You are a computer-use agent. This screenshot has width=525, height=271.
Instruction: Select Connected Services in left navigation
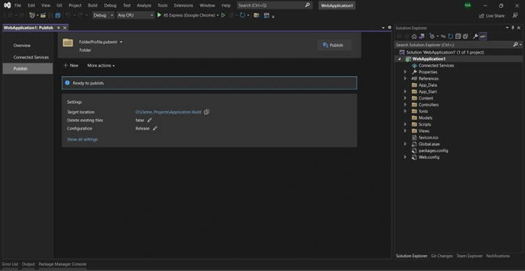click(x=31, y=57)
